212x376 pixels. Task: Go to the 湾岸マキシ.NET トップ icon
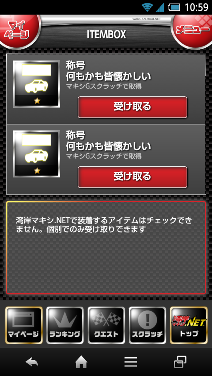click(x=188, y=325)
